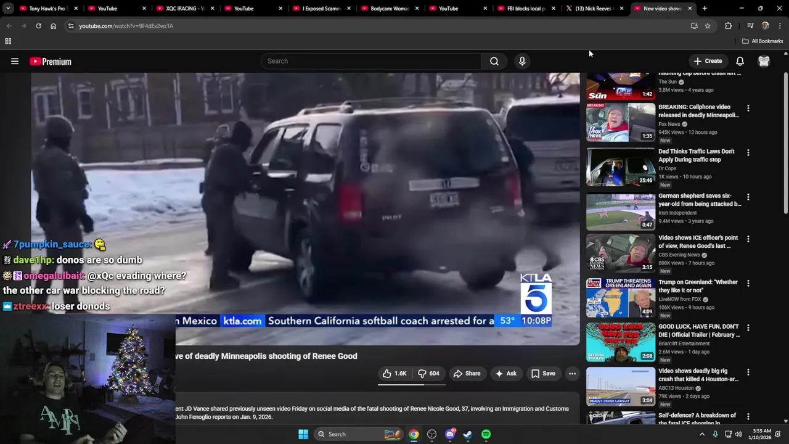Open the Chrome three-dot menu

(x=780, y=26)
